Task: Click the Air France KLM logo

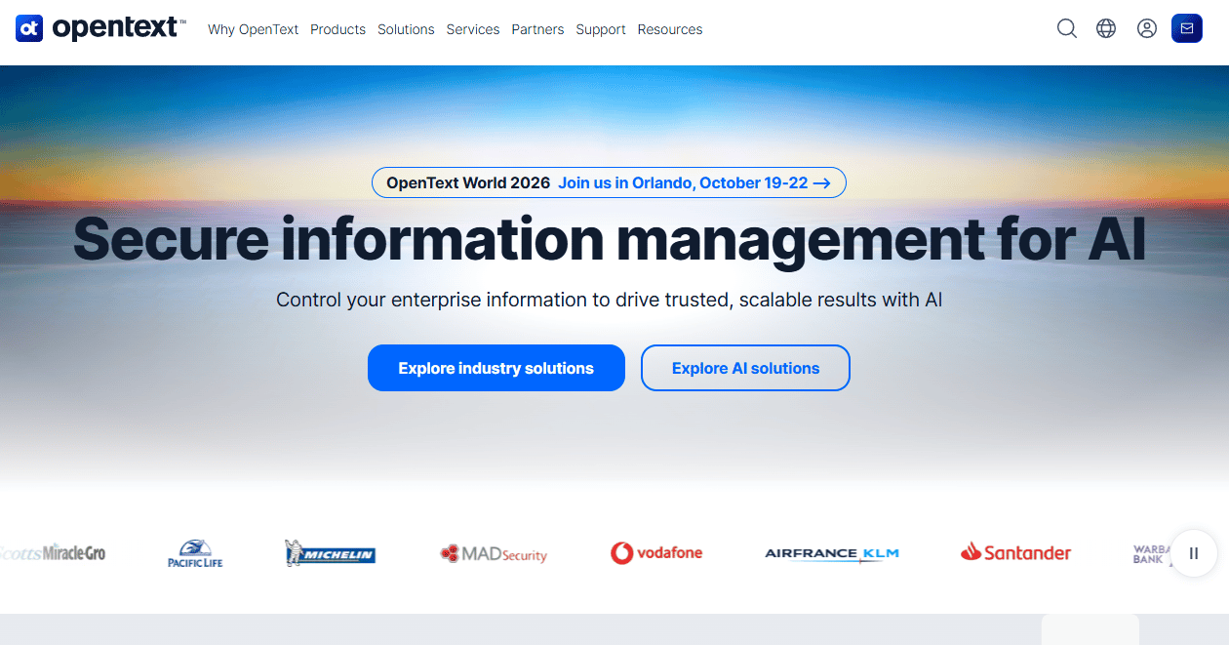Action: pos(832,553)
